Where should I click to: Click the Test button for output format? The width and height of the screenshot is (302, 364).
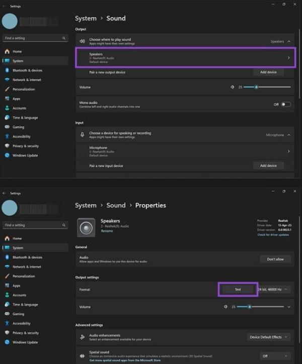238,290
